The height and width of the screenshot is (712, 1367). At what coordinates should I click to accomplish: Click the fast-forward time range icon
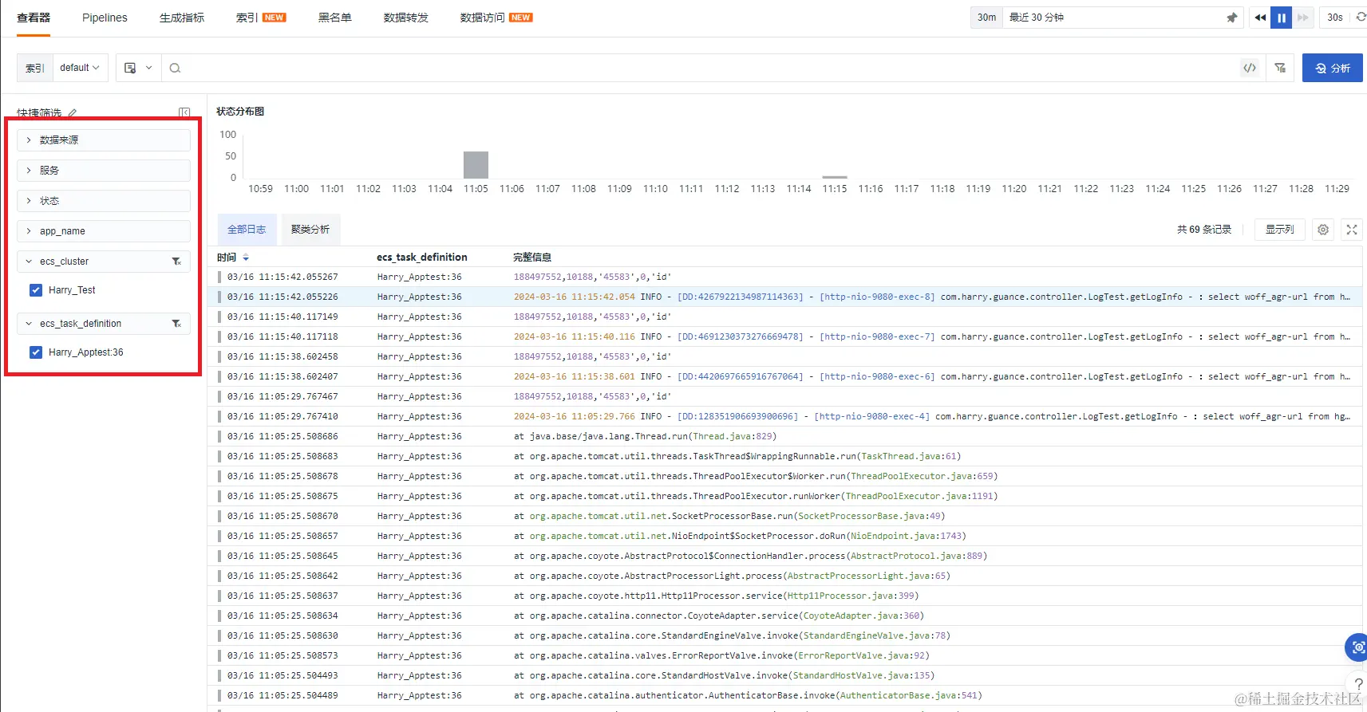click(1302, 18)
